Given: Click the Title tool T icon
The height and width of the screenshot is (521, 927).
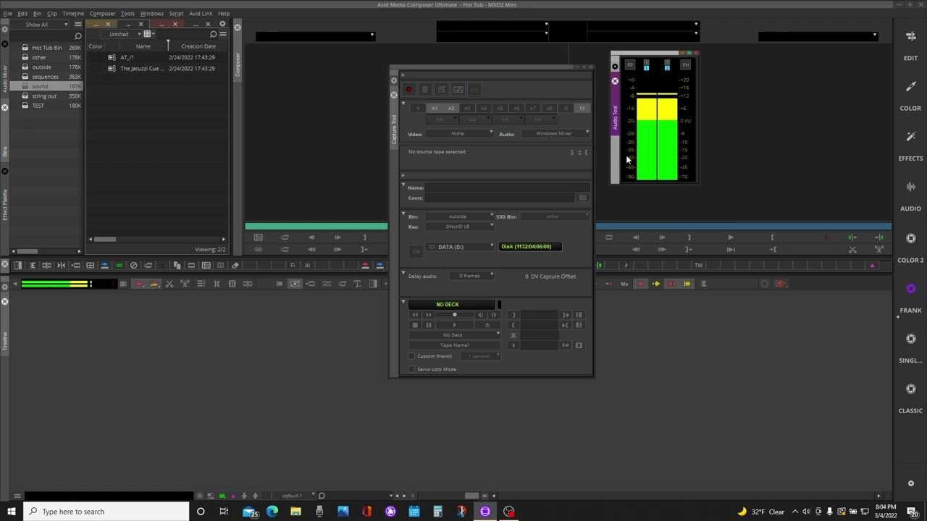Looking at the screenshot, I should 357,284.
